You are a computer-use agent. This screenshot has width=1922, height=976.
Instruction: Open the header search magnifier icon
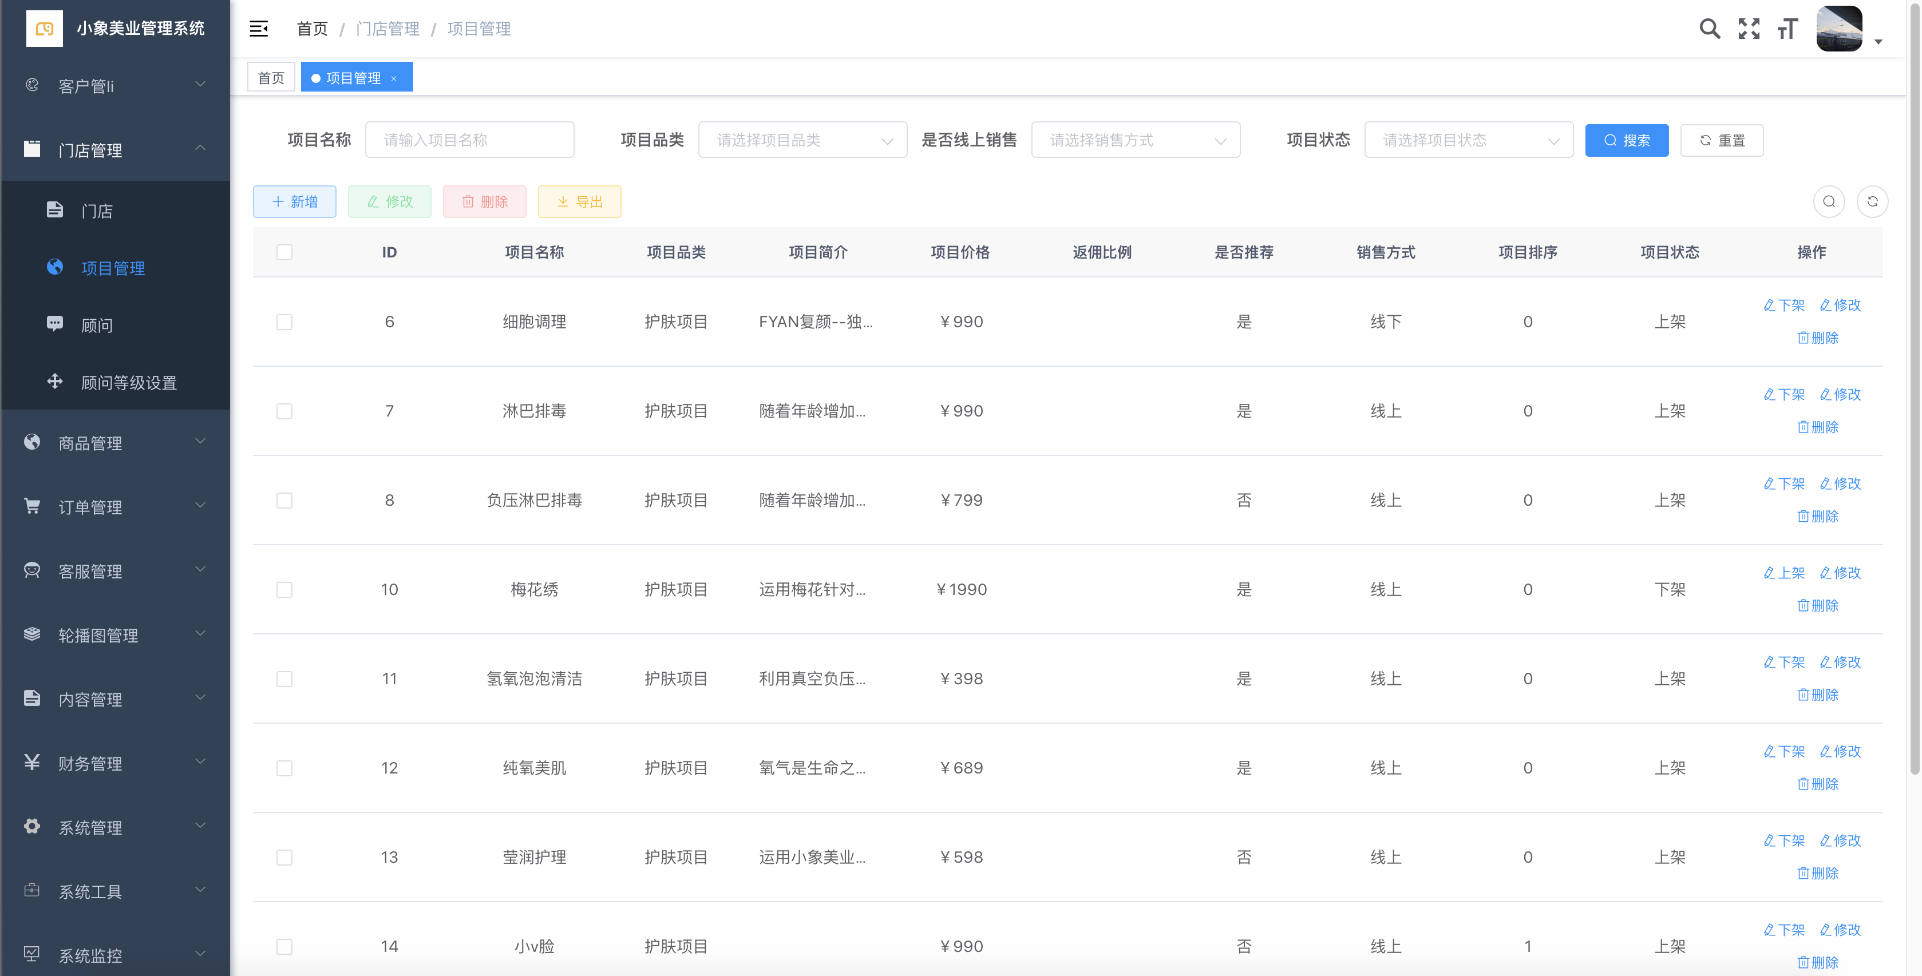pyautogui.click(x=1709, y=29)
